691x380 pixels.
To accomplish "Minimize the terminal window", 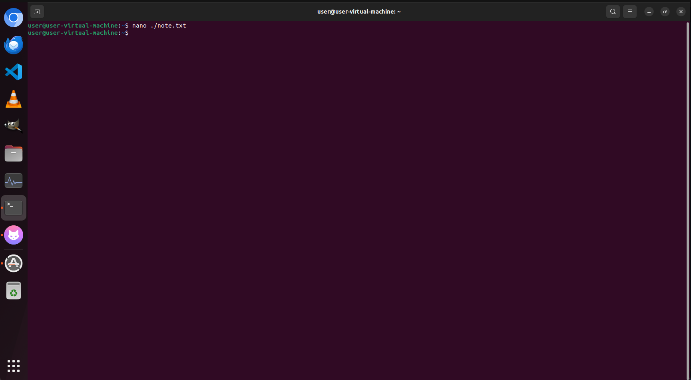I will [x=649, y=12].
